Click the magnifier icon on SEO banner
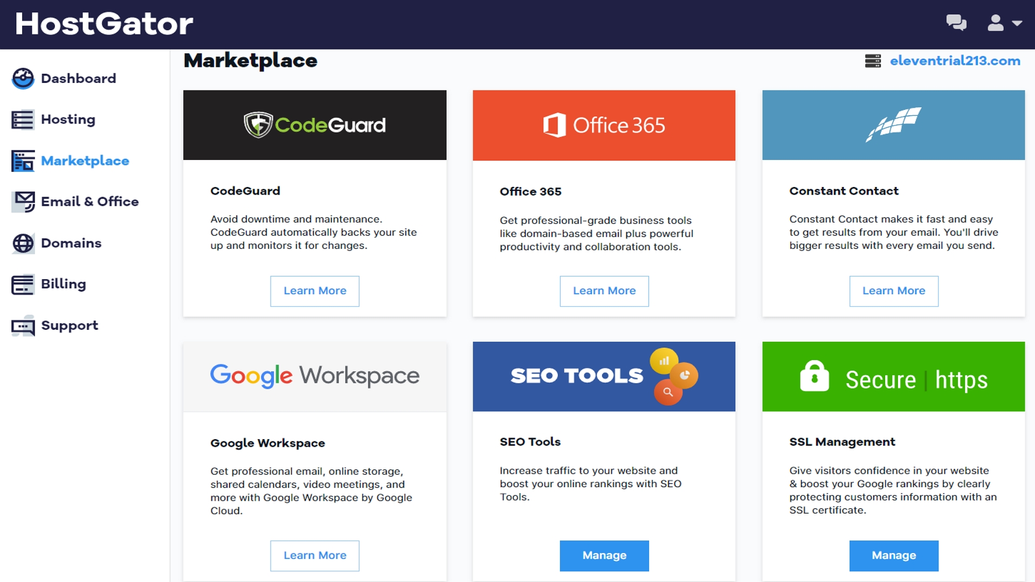The width and height of the screenshot is (1035, 582). [x=668, y=392]
